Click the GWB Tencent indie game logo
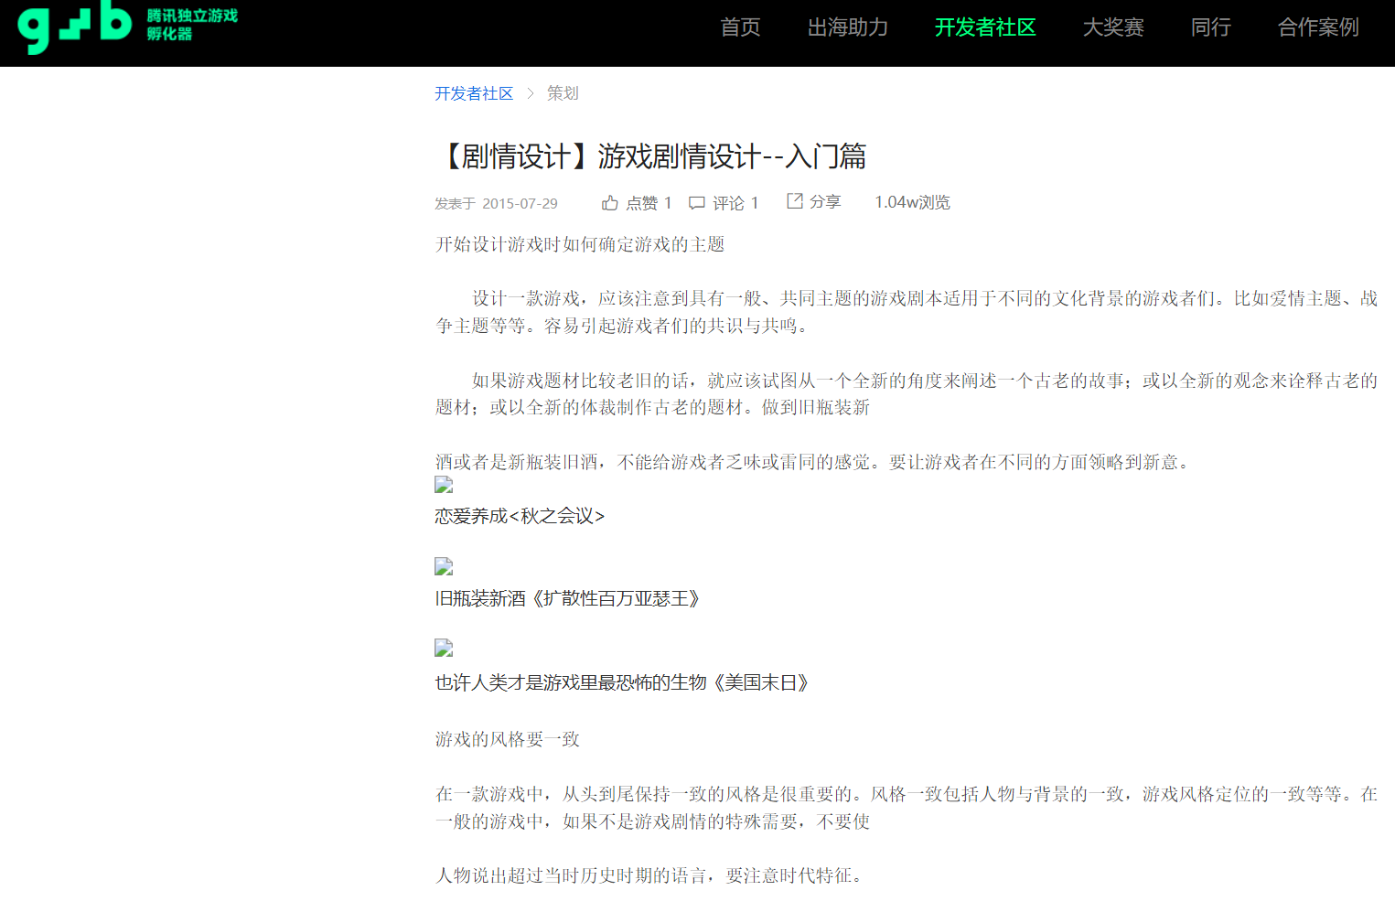This screenshot has height=912, width=1395. pyautogui.click(x=127, y=27)
